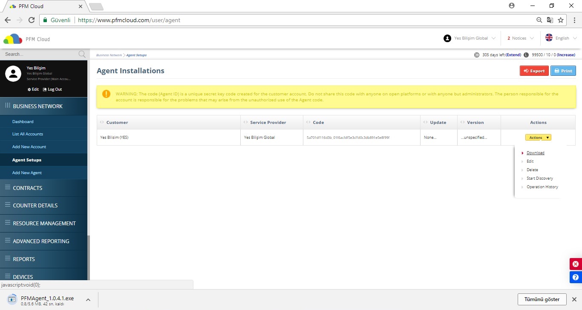The width and height of the screenshot is (582, 310).
Task: Open Agent Setups in sidebar
Action: pos(27,160)
